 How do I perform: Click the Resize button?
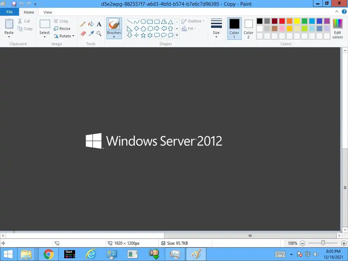tap(62, 29)
